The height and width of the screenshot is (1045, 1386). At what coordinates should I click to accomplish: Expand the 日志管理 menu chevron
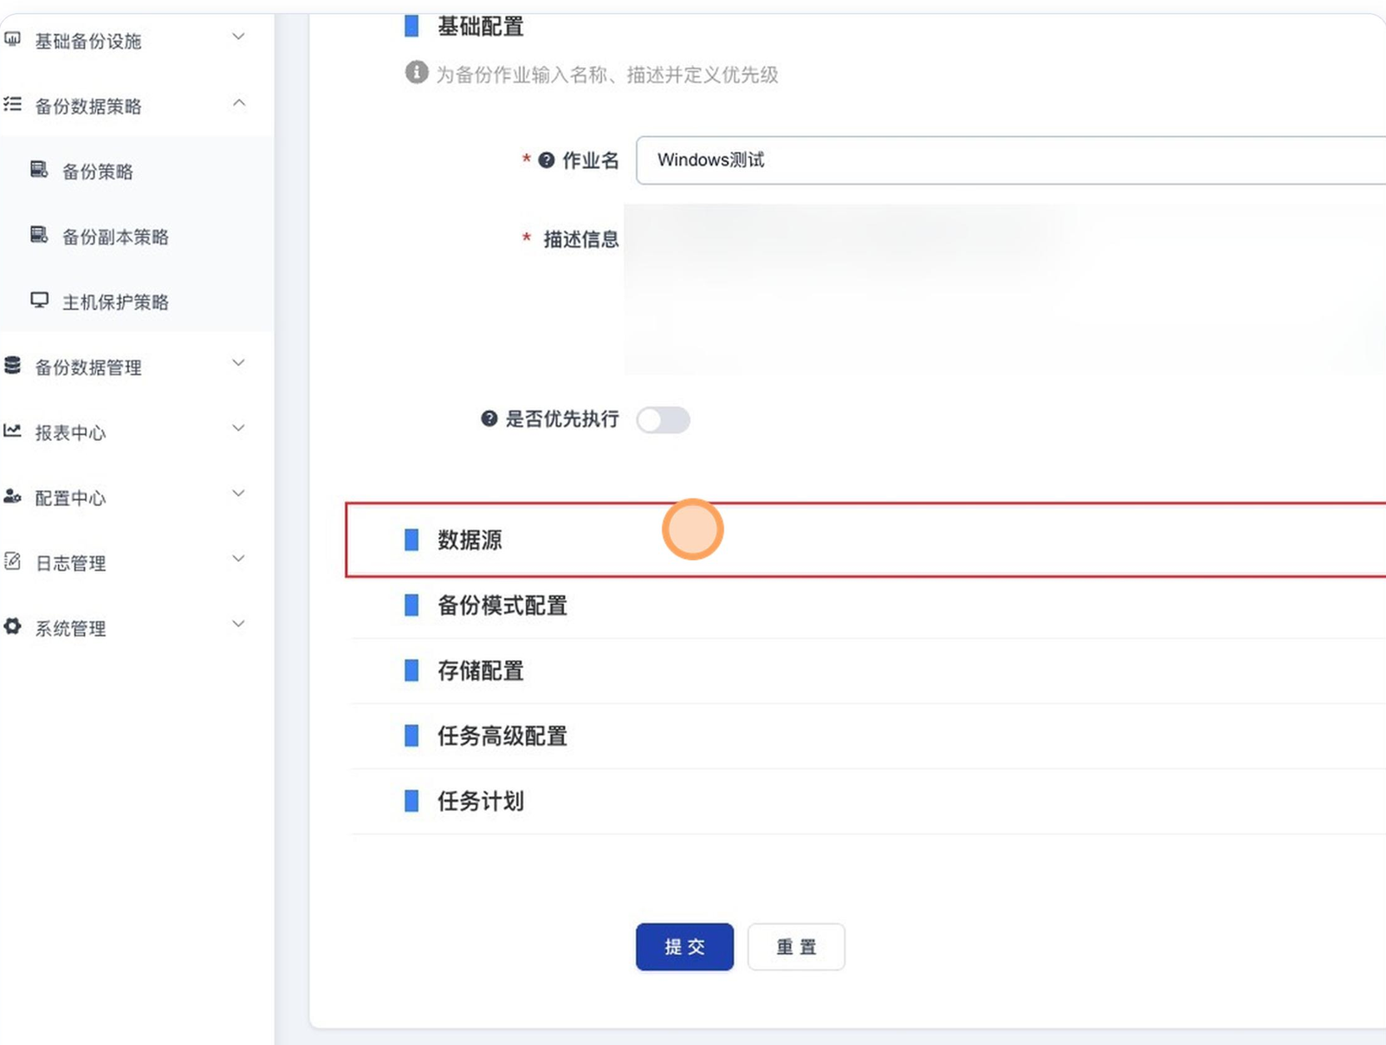pos(239,559)
